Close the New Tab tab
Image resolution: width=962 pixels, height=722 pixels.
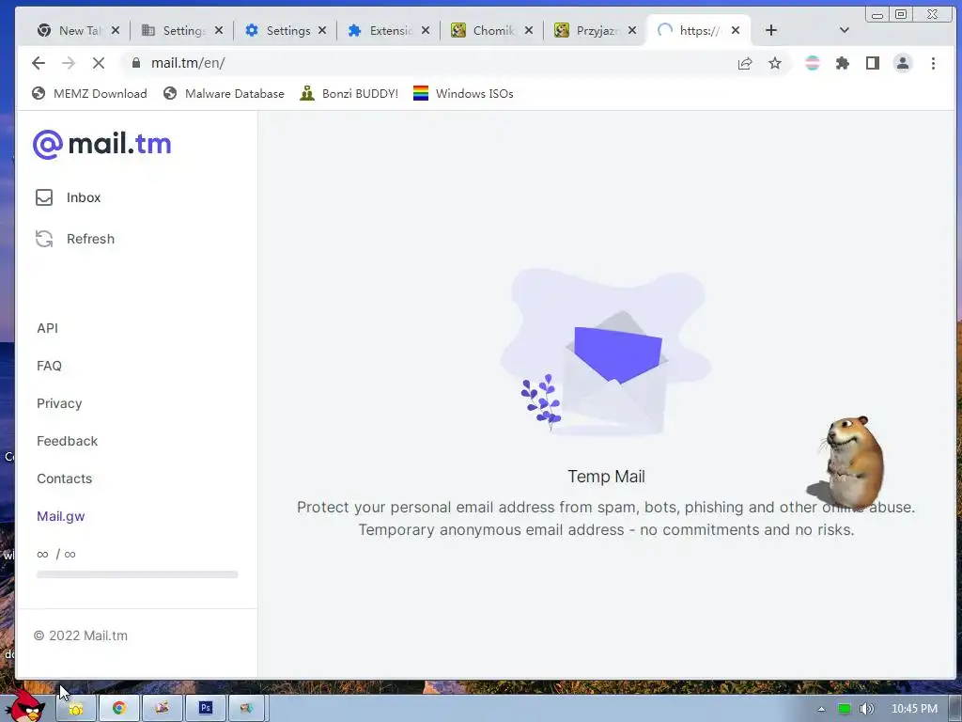(116, 31)
